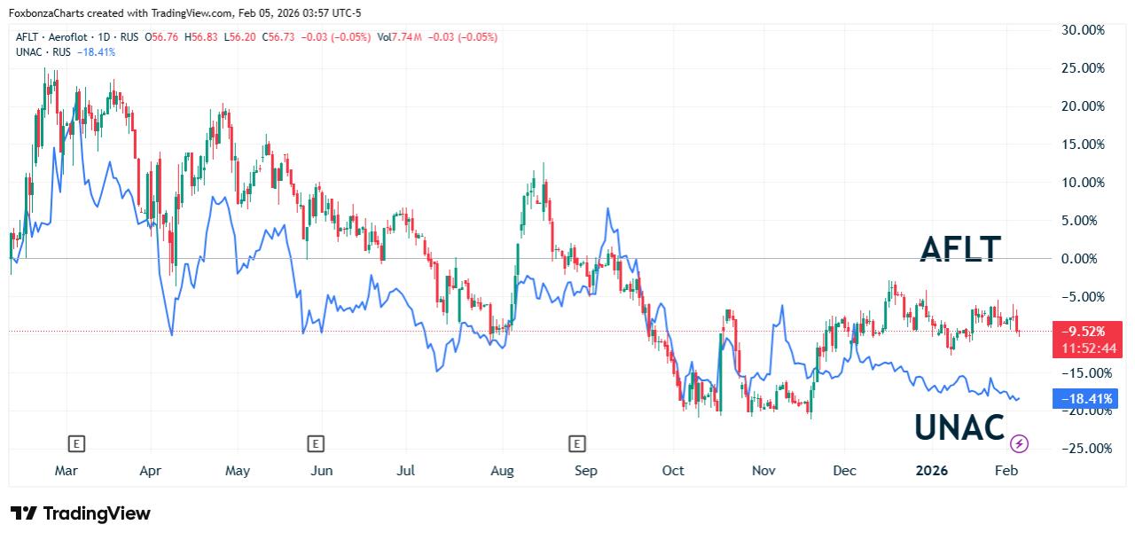The image size is (1135, 540).
Task: Click the earnings E marker near June
Action: (314, 442)
